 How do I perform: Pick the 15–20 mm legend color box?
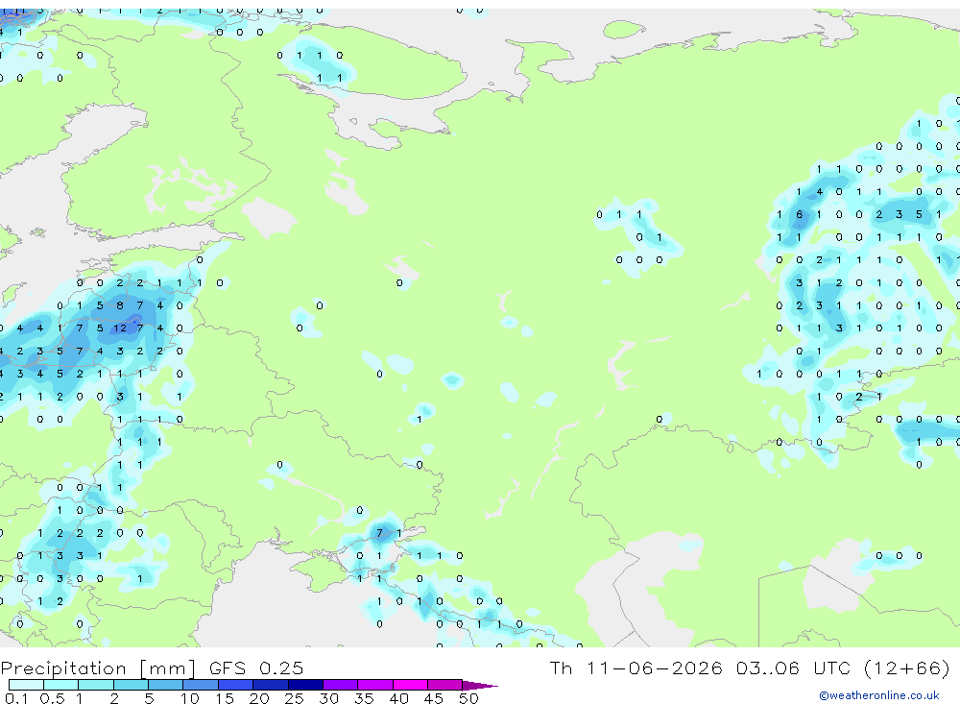[x=236, y=685]
